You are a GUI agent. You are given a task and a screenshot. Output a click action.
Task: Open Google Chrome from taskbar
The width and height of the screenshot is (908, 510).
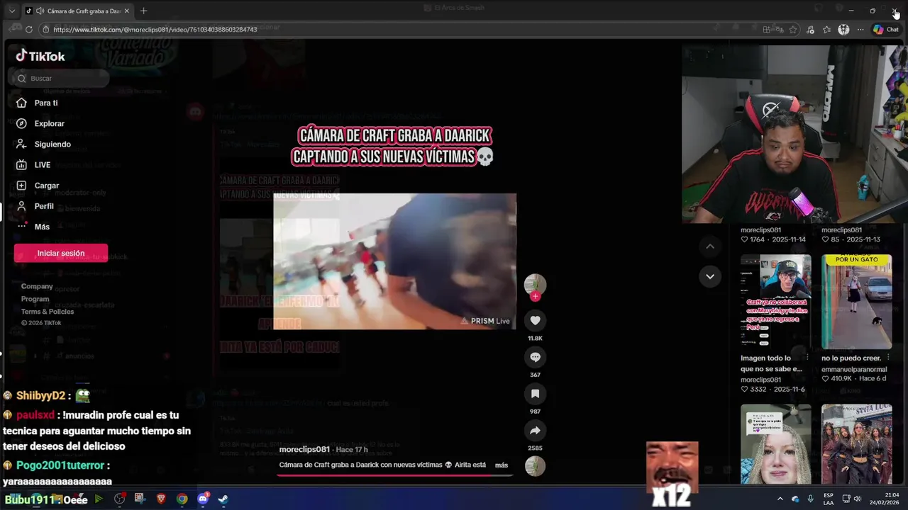point(182,499)
